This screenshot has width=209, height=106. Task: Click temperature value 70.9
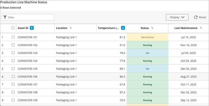[x=122, y=100]
